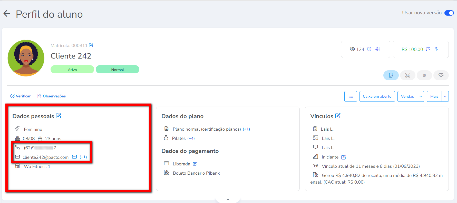Open points adjustment sliders icon
This screenshot has height=203, width=457.
click(377, 49)
